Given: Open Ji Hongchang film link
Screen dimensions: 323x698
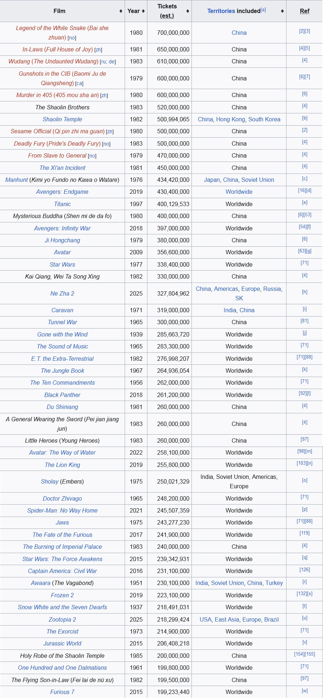Looking at the screenshot, I should [x=62, y=240].
